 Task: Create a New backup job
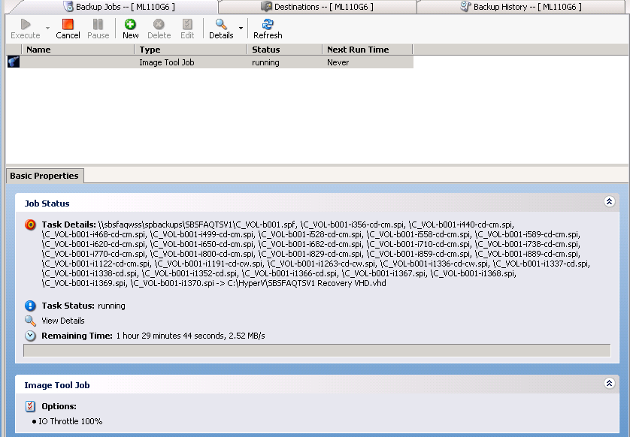click(129, 29)
